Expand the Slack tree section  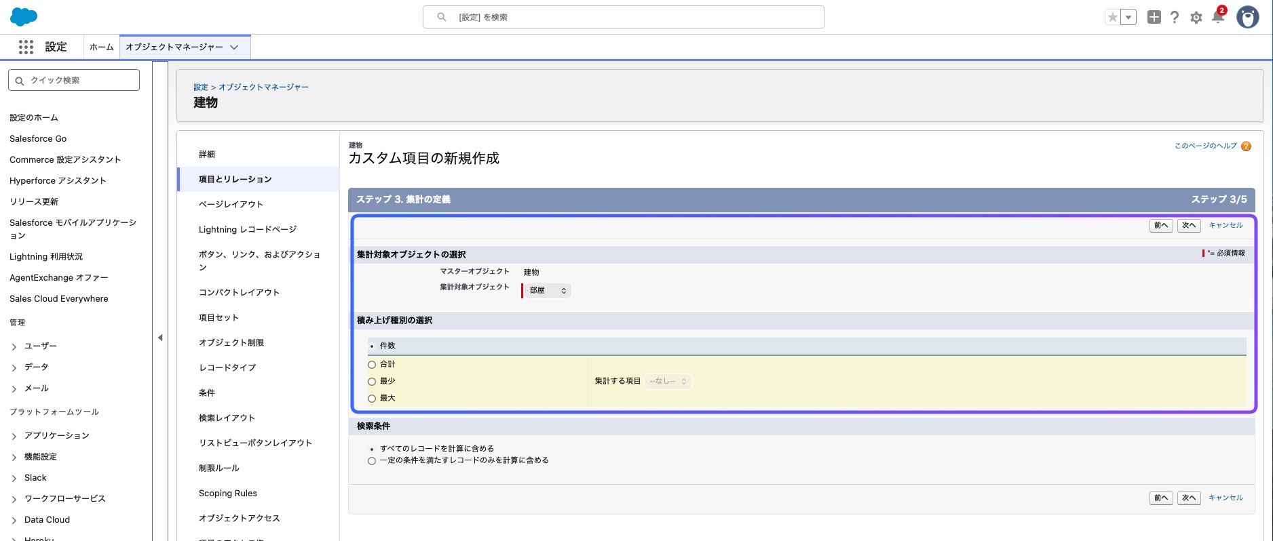point(14,478)
